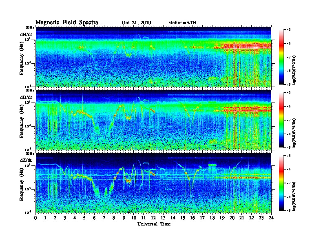Image resolution: width=323 pixels, height=250 pixels.
Task: Click hour "23" on Universal Time axis
Action: coord(261,218)
